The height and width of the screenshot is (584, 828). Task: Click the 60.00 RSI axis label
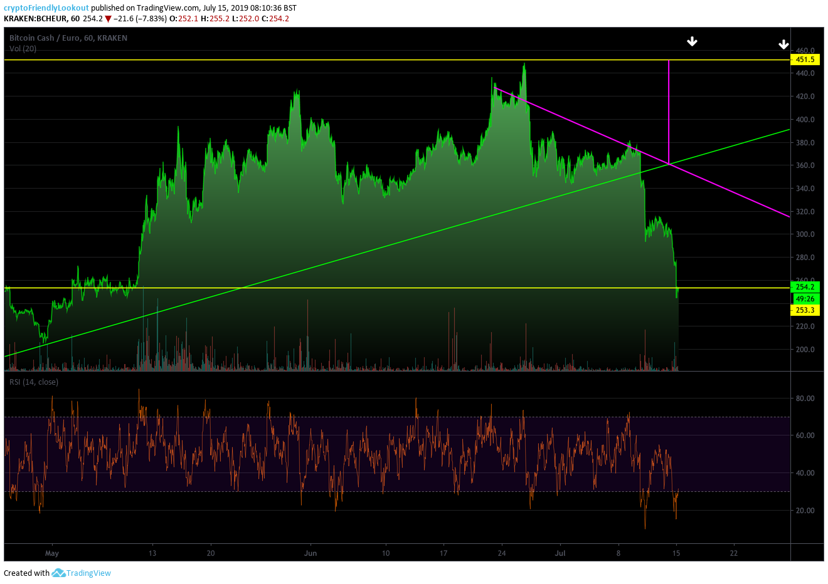coord(805,435)
